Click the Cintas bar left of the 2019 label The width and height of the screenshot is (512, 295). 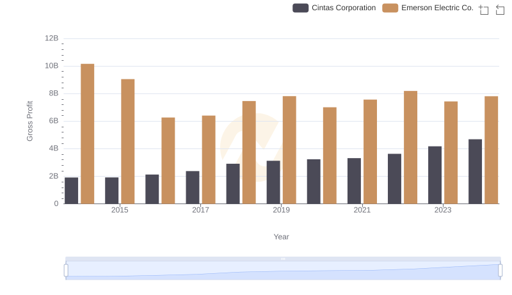273,182
